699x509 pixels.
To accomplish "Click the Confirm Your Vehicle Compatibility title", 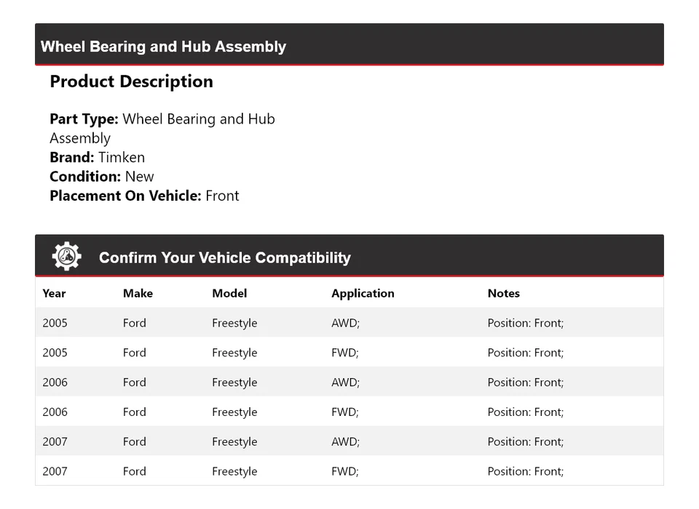I will click(224, 258).
